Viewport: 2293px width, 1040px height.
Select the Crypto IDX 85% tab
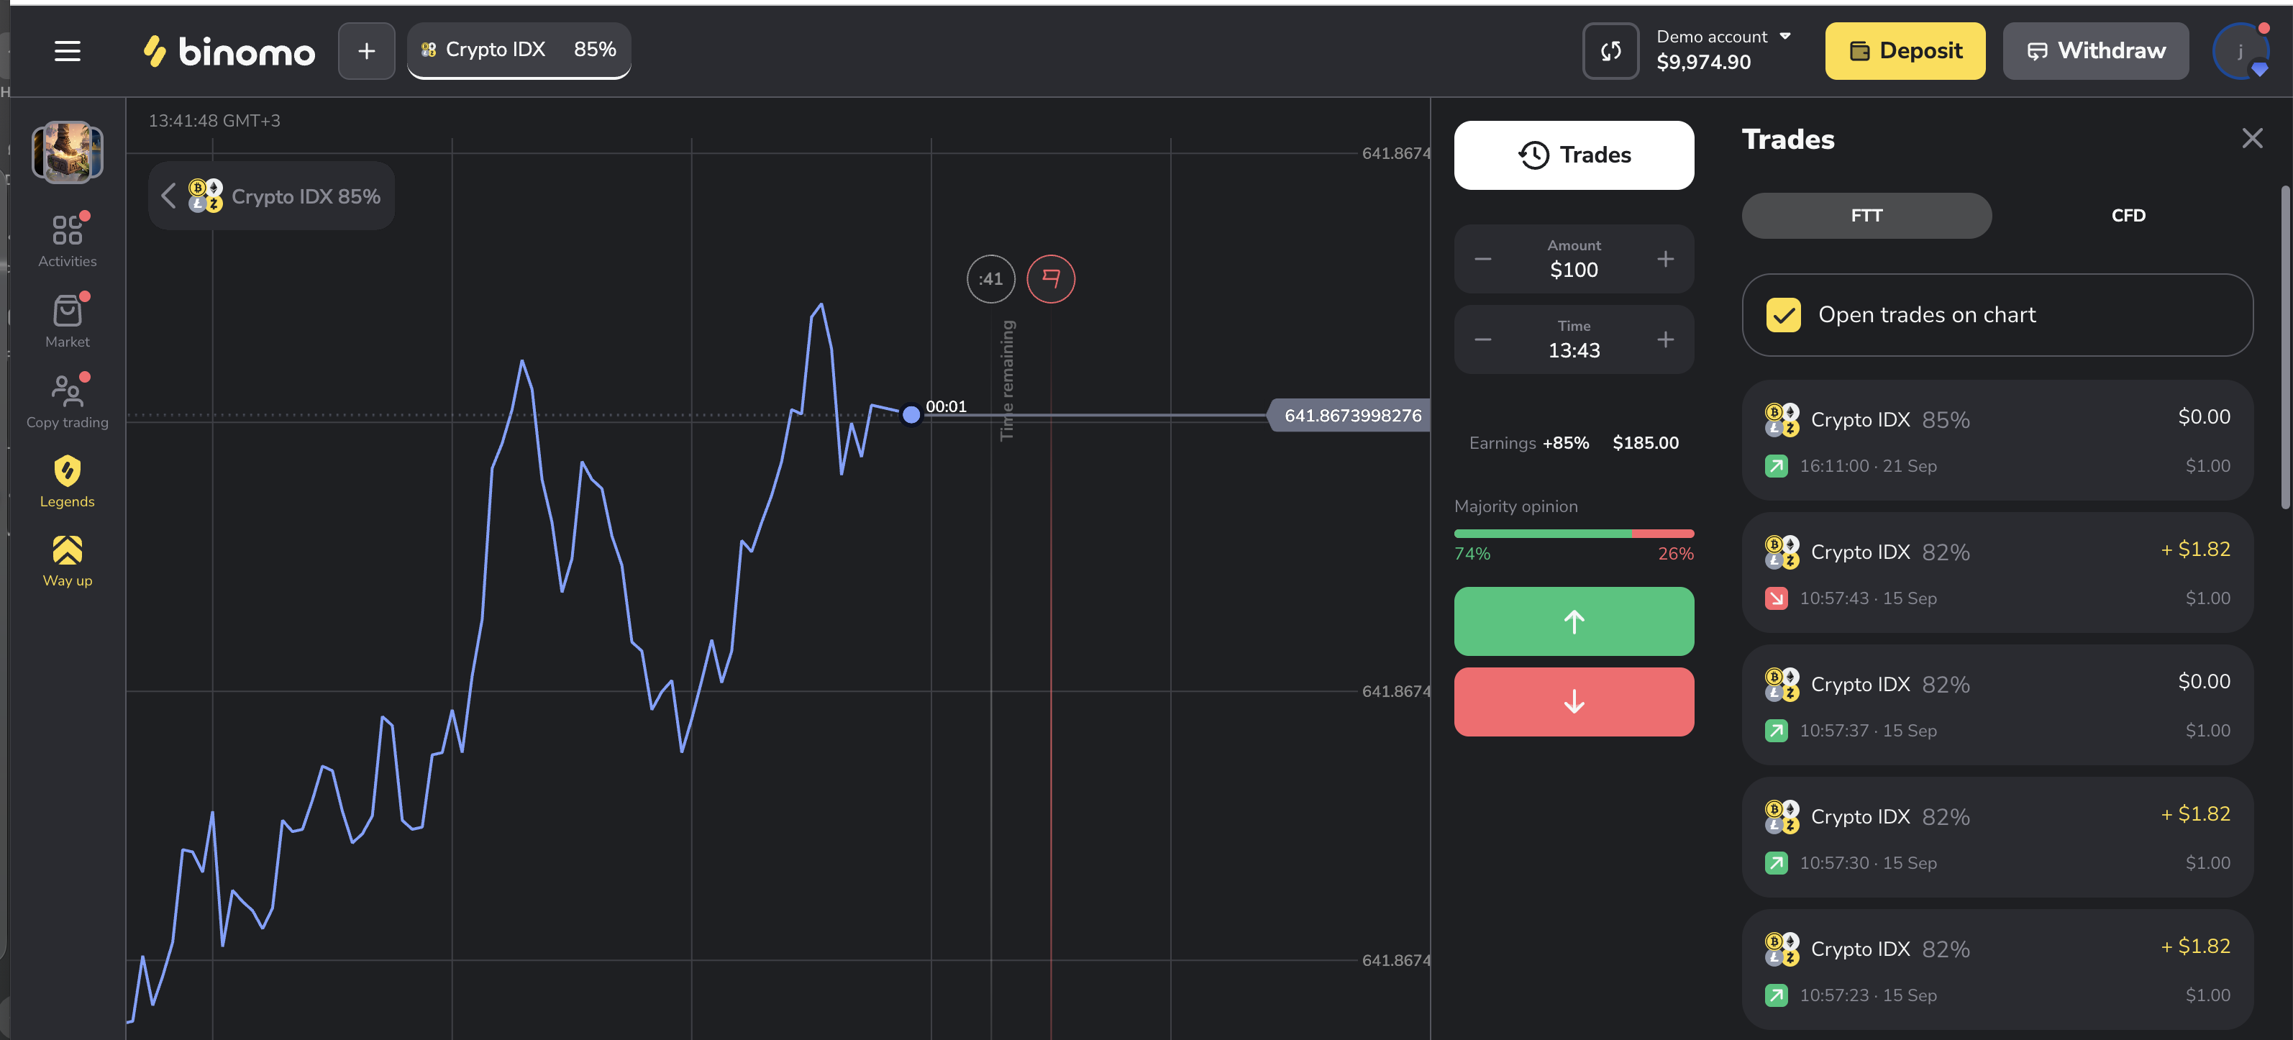(519, 50)
